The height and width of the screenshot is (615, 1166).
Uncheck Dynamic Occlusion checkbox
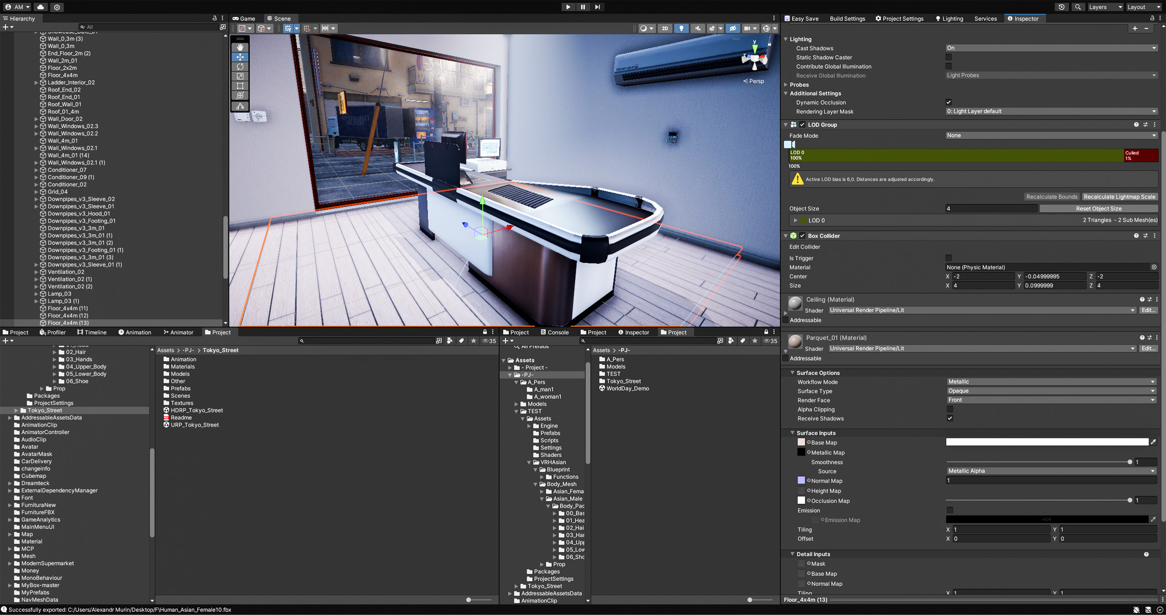pos(948,102)
